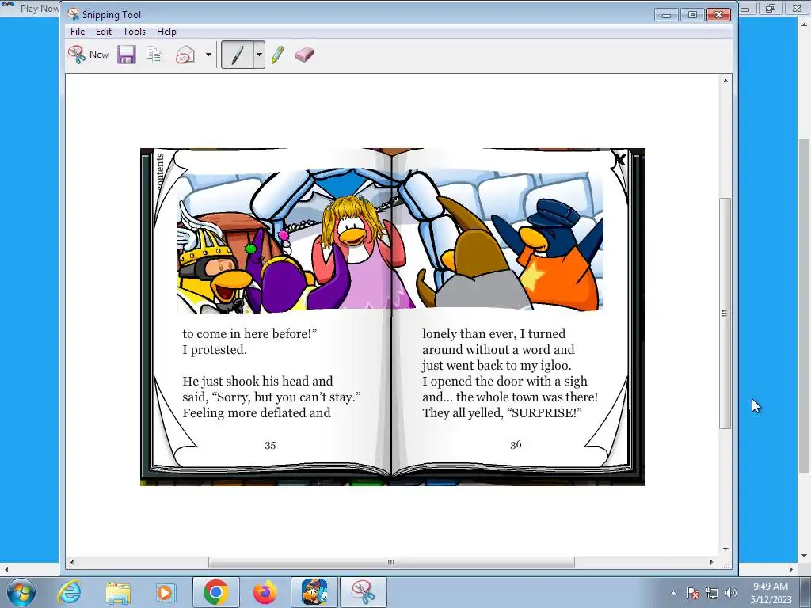Click background window restore button

coord(771,8)
